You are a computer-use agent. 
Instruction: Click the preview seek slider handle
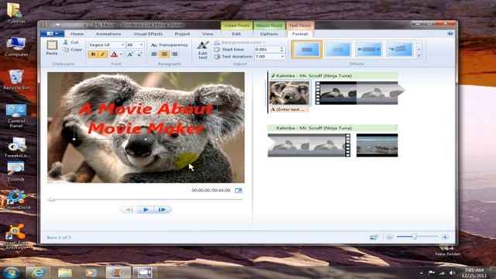pyautogui.click(x=51, y=200)
